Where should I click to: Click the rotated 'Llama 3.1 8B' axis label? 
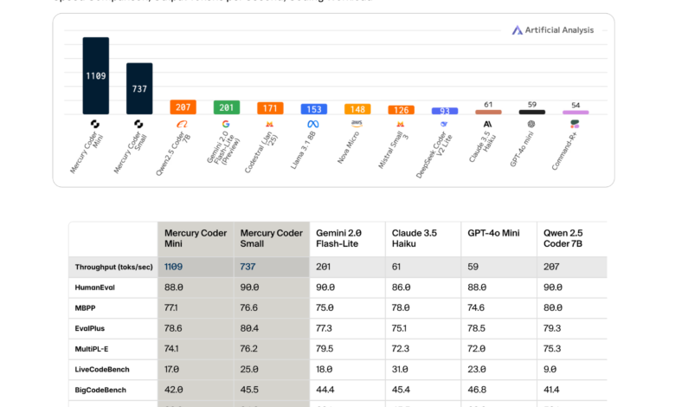click(x=303, y=150)
